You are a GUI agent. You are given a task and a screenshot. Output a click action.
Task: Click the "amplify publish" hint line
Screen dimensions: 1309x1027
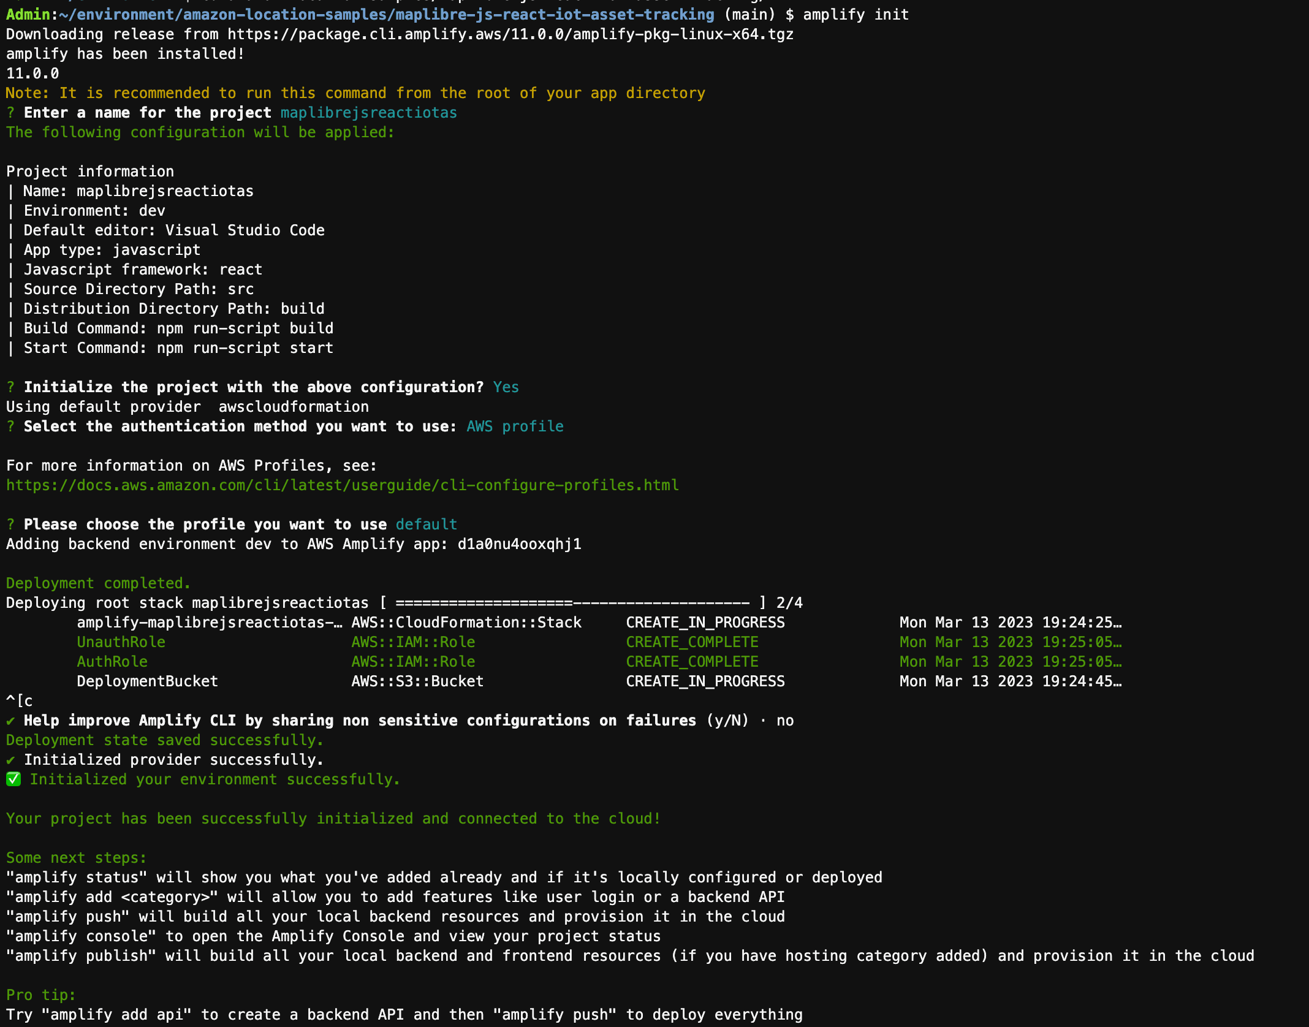pyautogui.click(x=631, y=956)
